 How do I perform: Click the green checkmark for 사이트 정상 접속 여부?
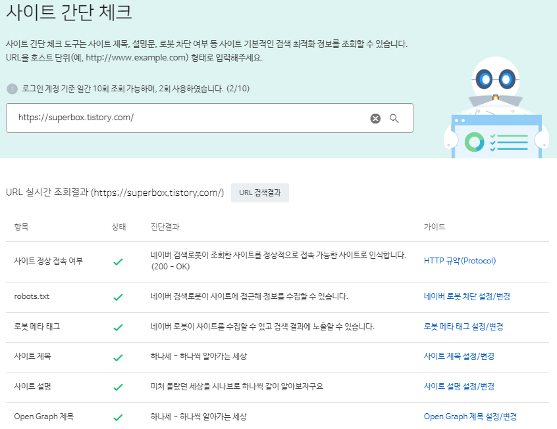point(119,260)
